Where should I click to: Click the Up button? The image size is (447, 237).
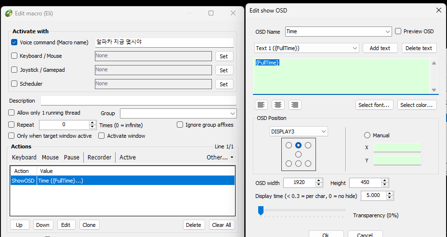pos(19,225)
